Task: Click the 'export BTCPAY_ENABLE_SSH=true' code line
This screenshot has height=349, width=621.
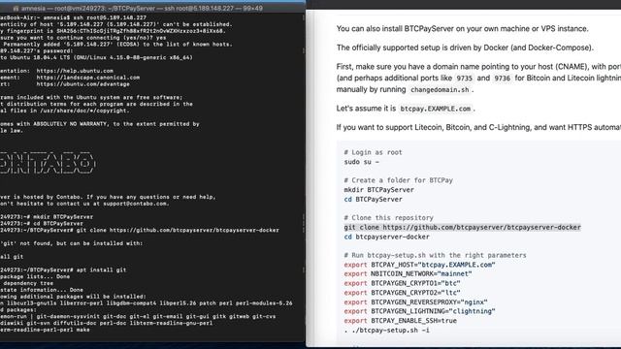Action: click(x=401, y=321)
